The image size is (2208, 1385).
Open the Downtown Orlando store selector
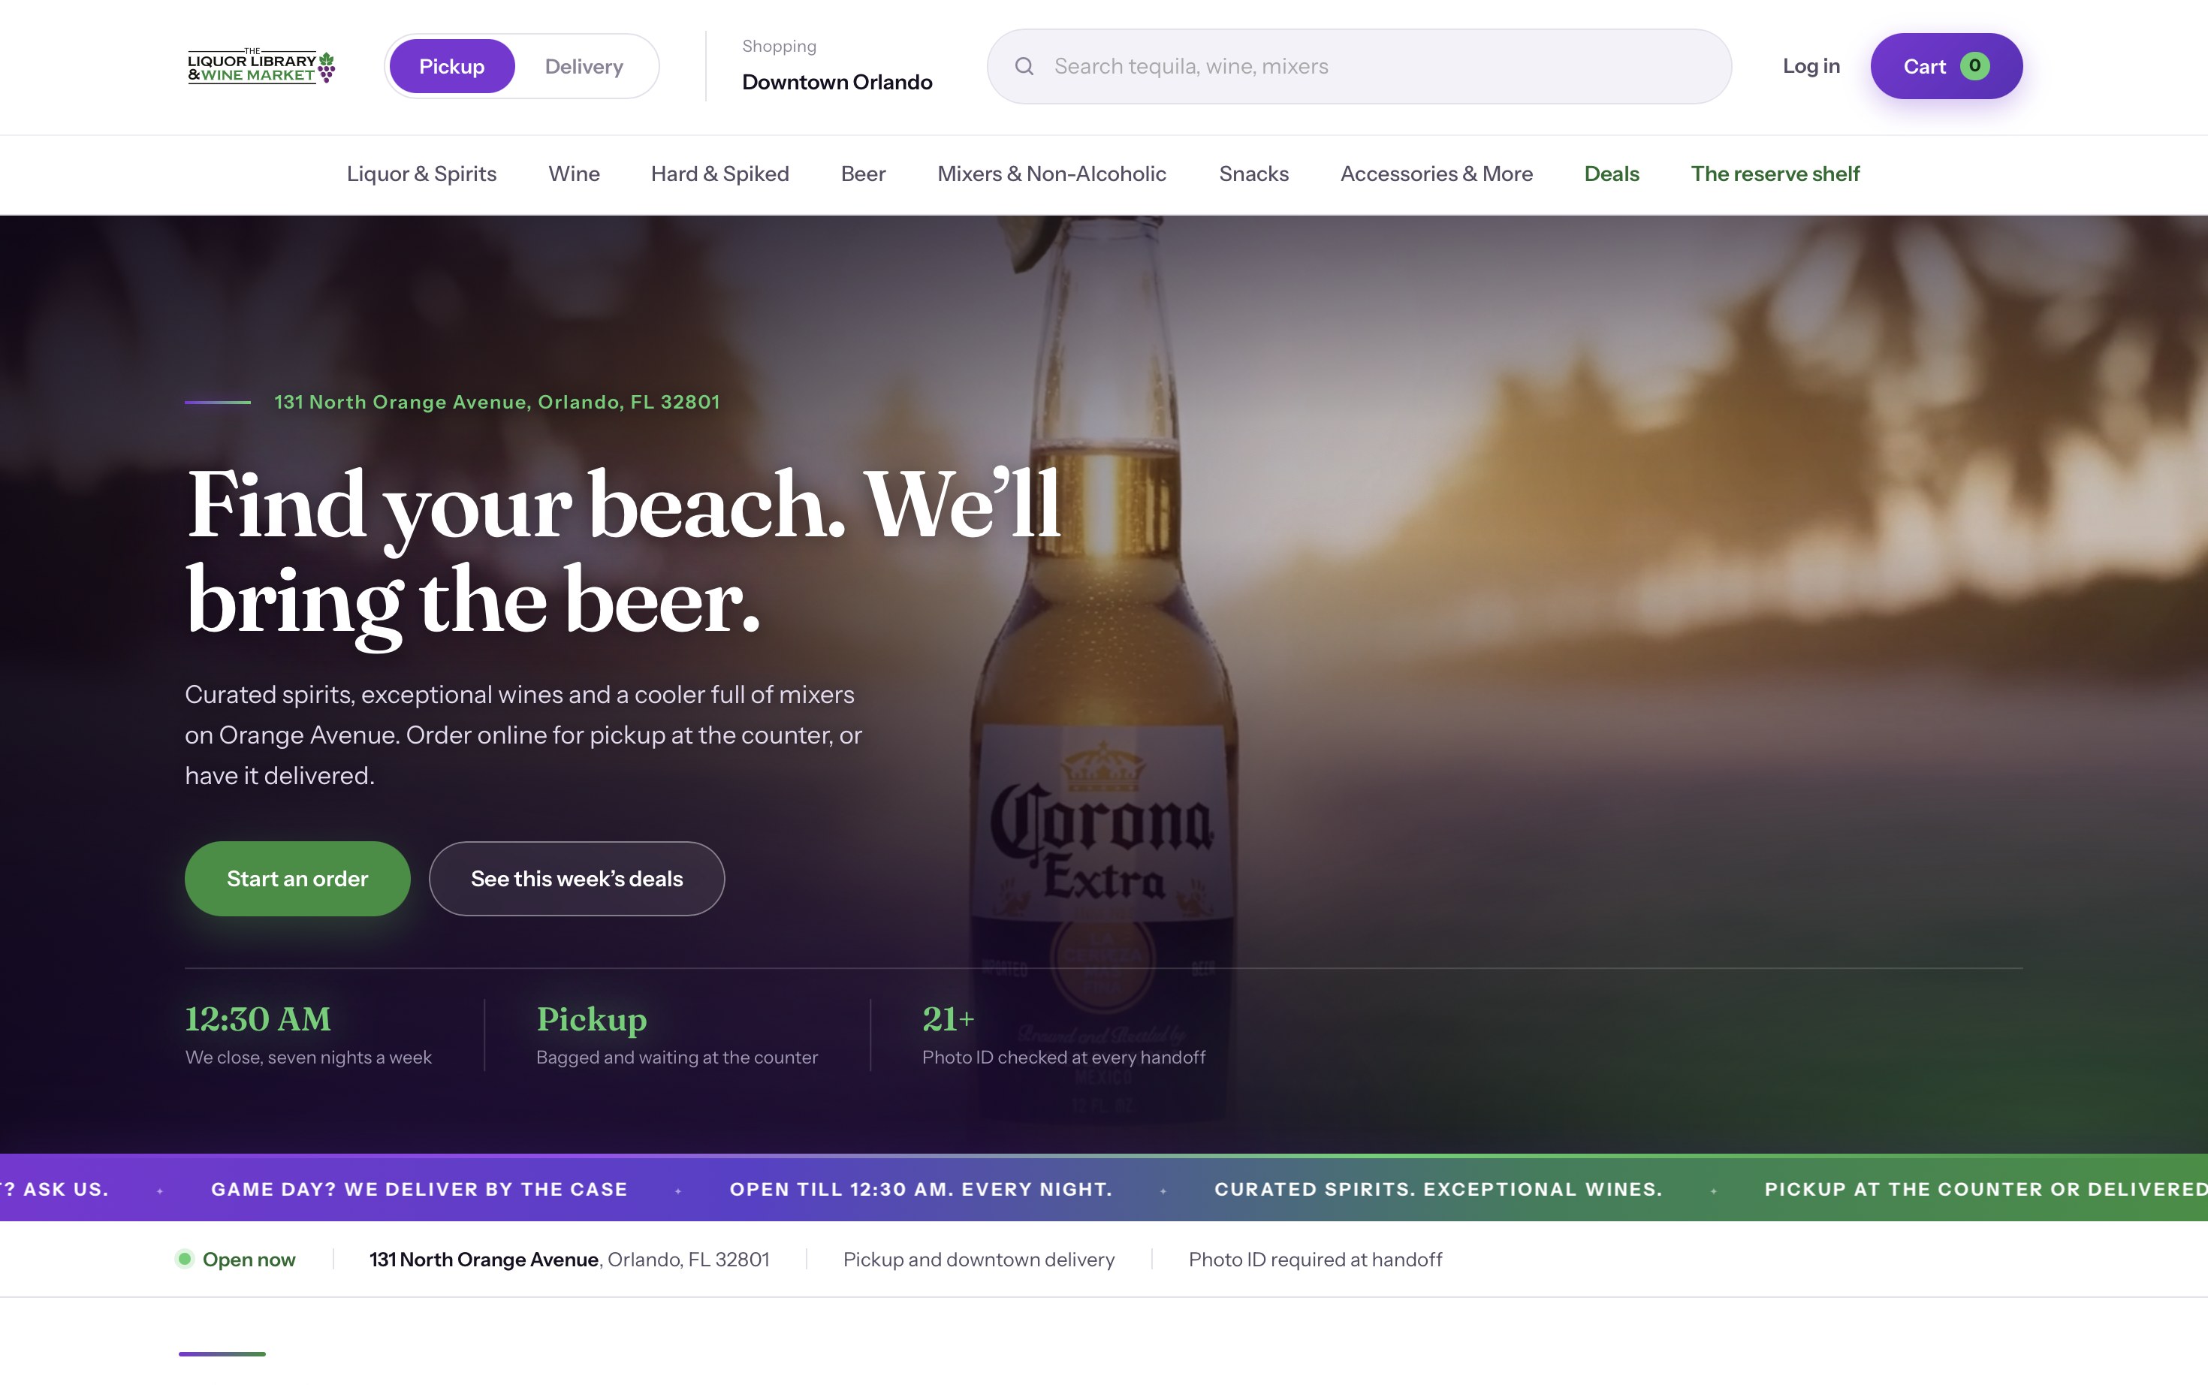tap(836, 66)
